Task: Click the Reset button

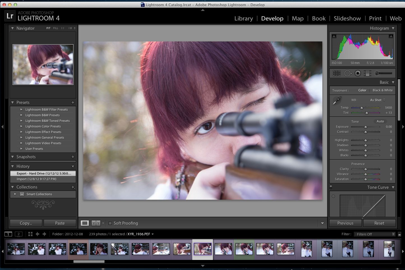Action: 379,223
